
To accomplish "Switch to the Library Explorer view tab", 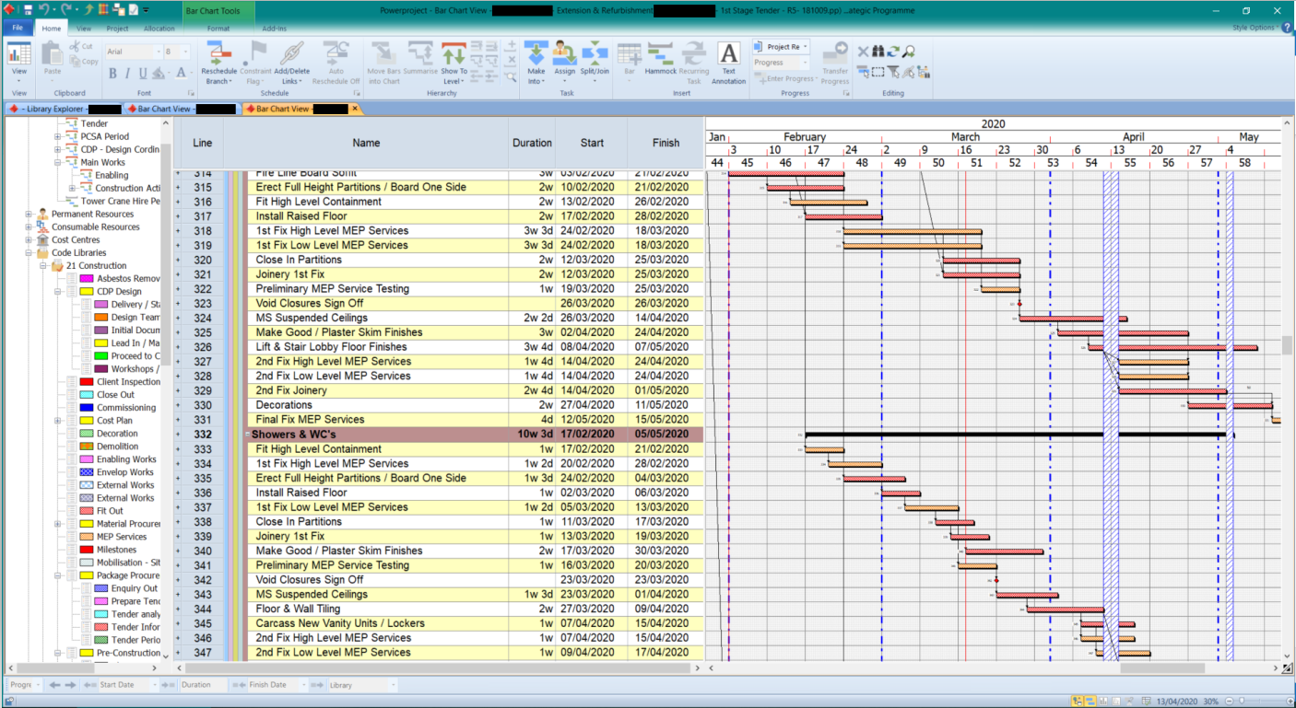I will (55, 108).
